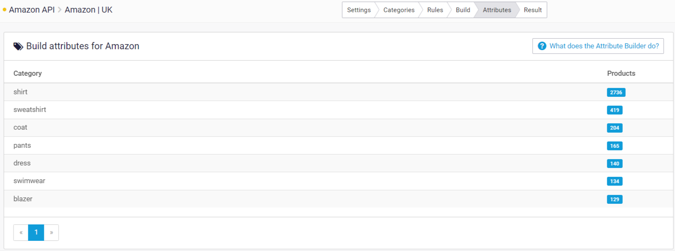Select page 1 in pagination
The height and width of the screenshot is (251, 675).
(36, 232)
